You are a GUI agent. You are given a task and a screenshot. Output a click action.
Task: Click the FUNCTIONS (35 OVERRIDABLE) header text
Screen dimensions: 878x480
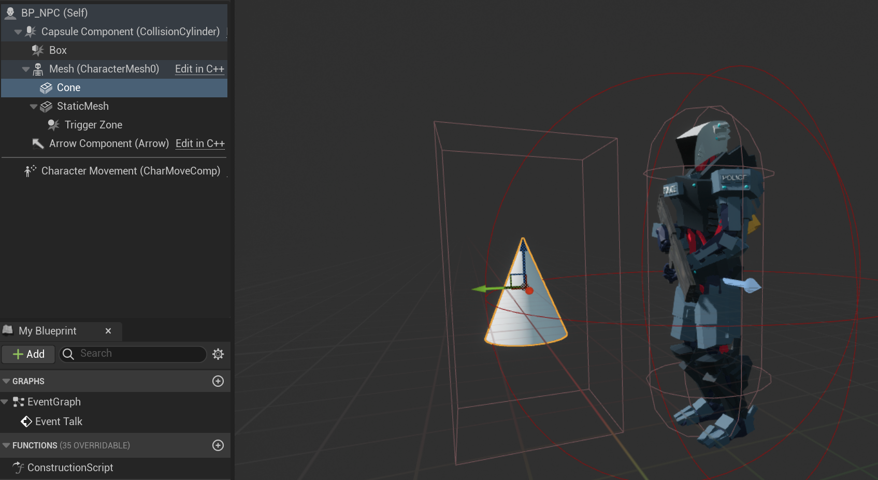[x=71, y=445]
